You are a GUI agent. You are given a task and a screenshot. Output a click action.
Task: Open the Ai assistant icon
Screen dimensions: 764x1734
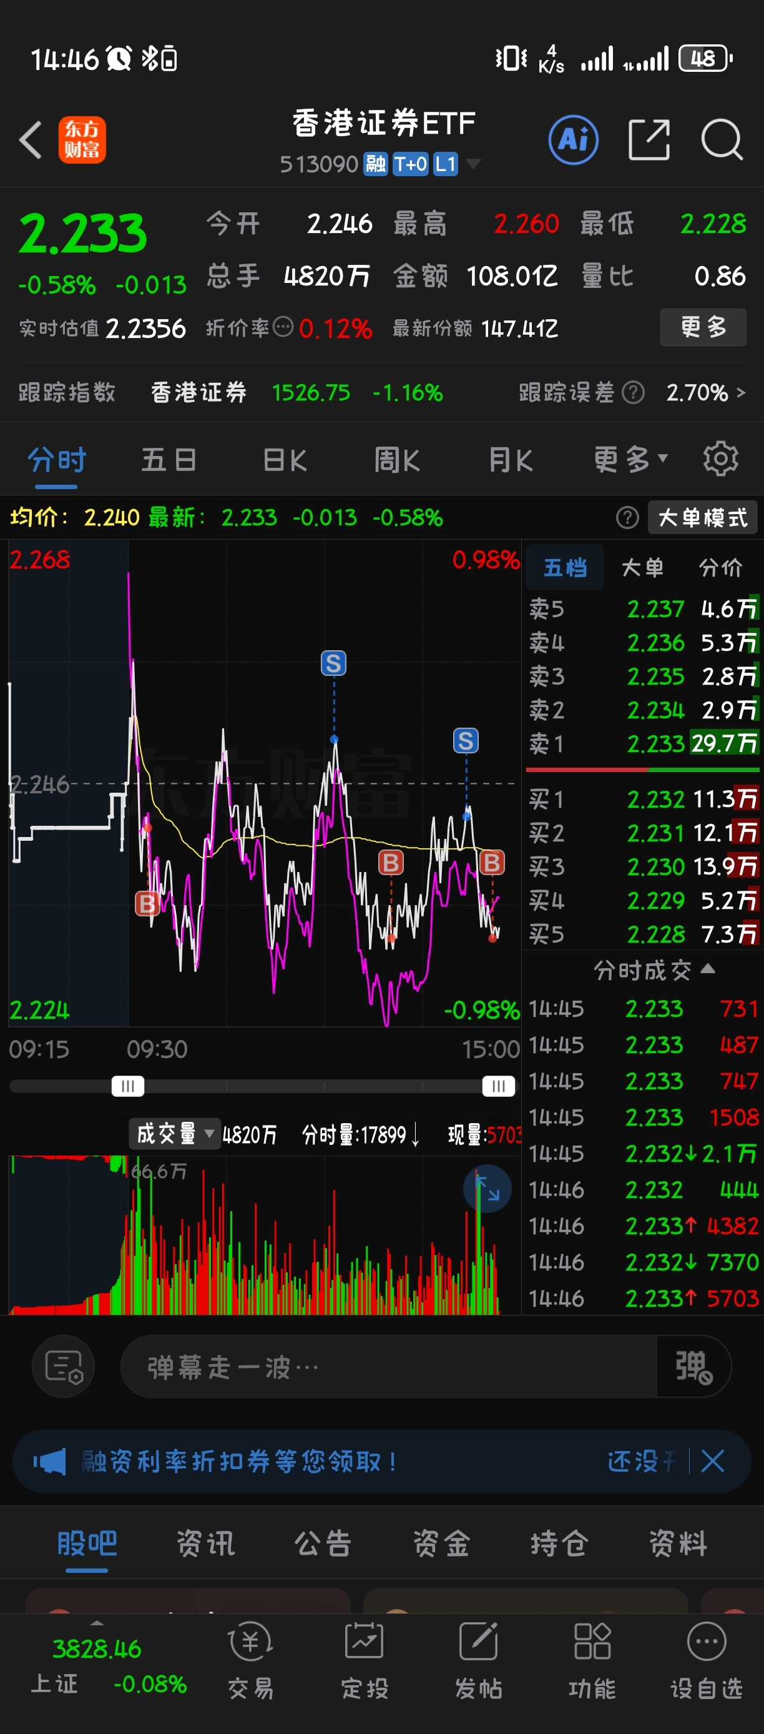point(573,140)
